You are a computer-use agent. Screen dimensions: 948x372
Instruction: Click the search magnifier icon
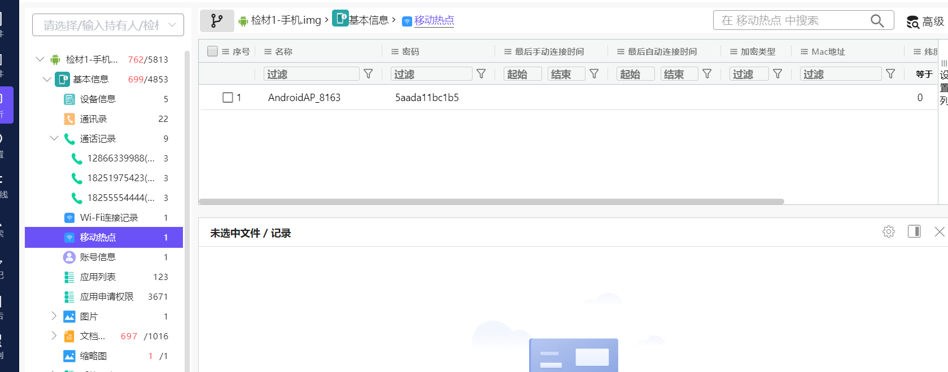point(877,21)
